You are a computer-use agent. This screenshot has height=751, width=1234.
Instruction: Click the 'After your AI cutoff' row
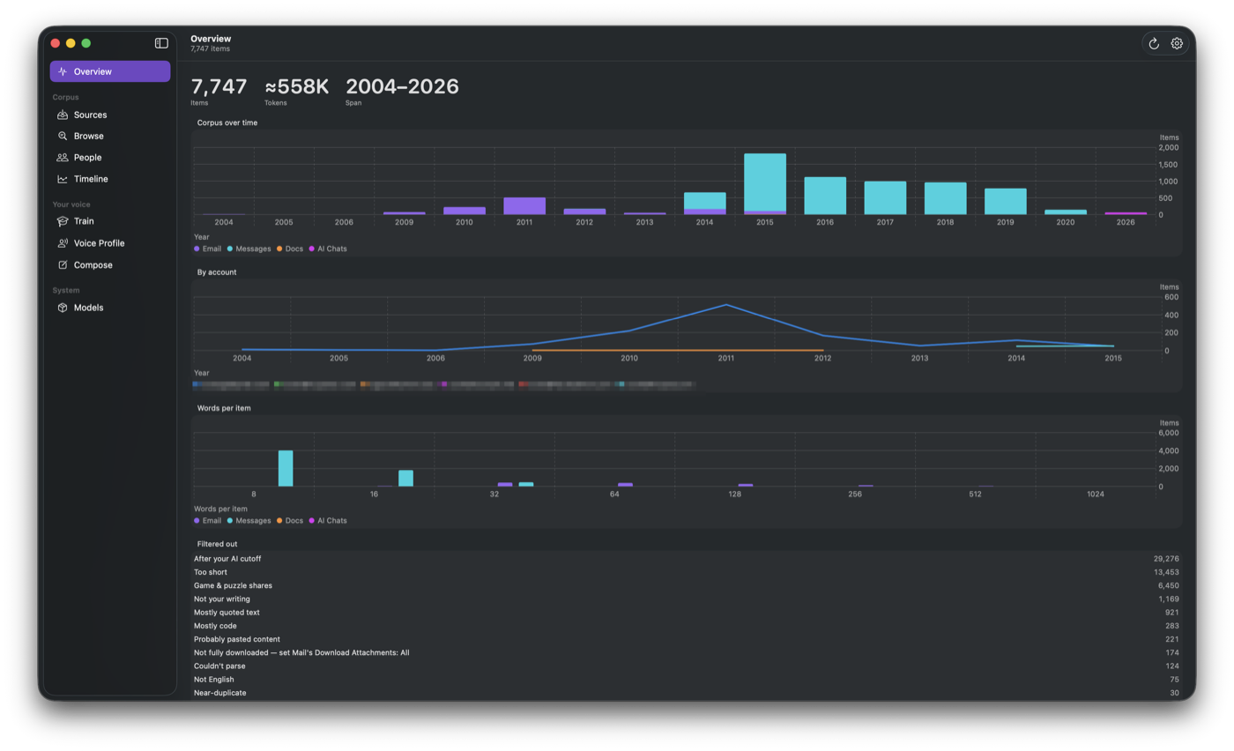687,559
